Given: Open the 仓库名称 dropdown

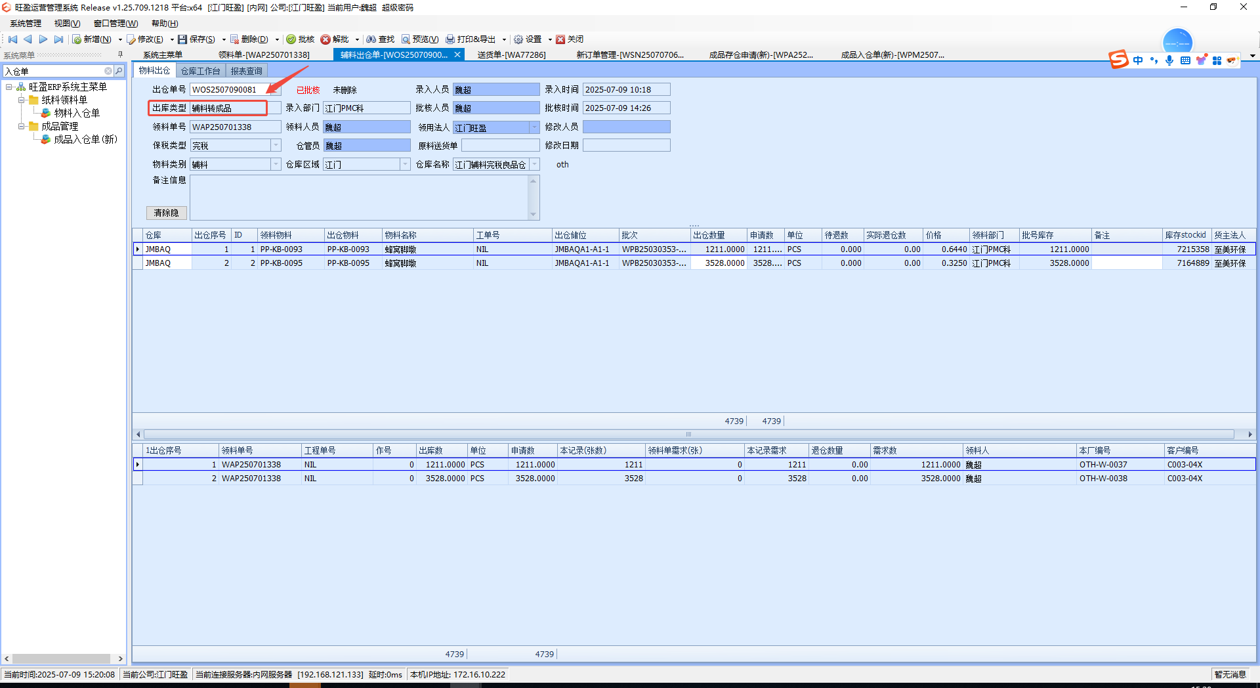Looking at the screenshot, I should 534,164.
